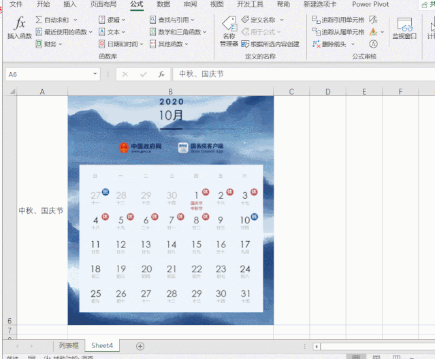
Task: Expand the AutoSum dropdown arrow
Action: click(75, 20)
